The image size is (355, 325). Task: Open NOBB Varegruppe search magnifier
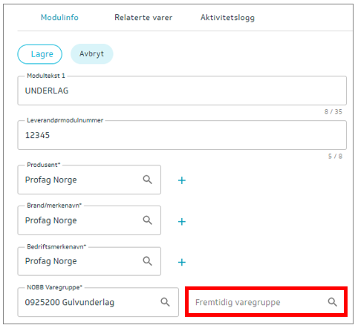165,302
